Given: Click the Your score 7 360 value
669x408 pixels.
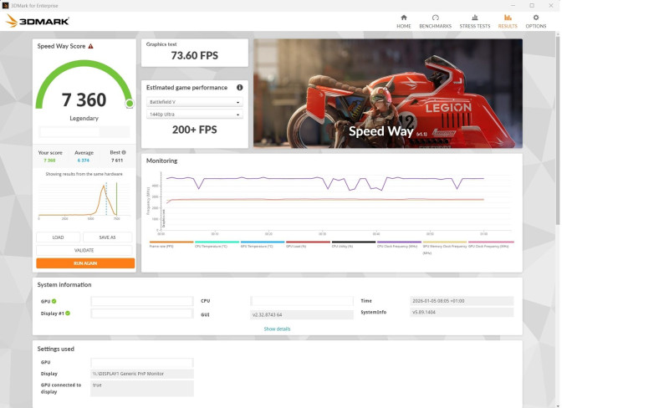Looking at the screenshot, I should pyautogui.click(x=49, y=161).
